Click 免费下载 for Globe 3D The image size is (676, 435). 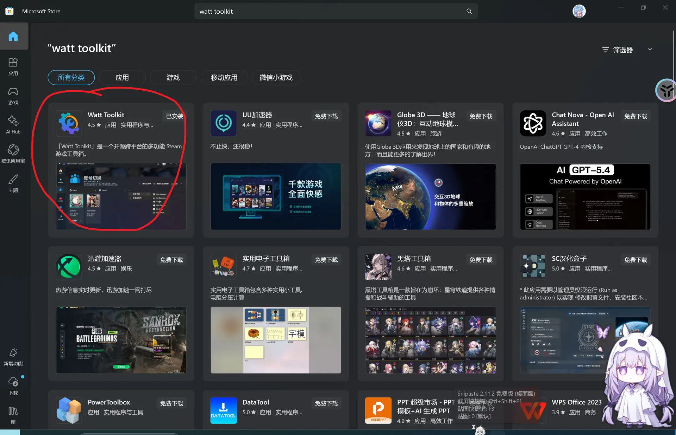click(481, 116)
